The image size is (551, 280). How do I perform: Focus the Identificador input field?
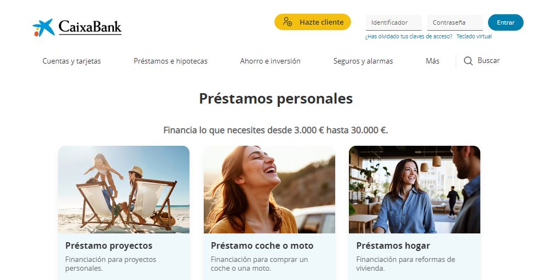click(x=394, y=22)
